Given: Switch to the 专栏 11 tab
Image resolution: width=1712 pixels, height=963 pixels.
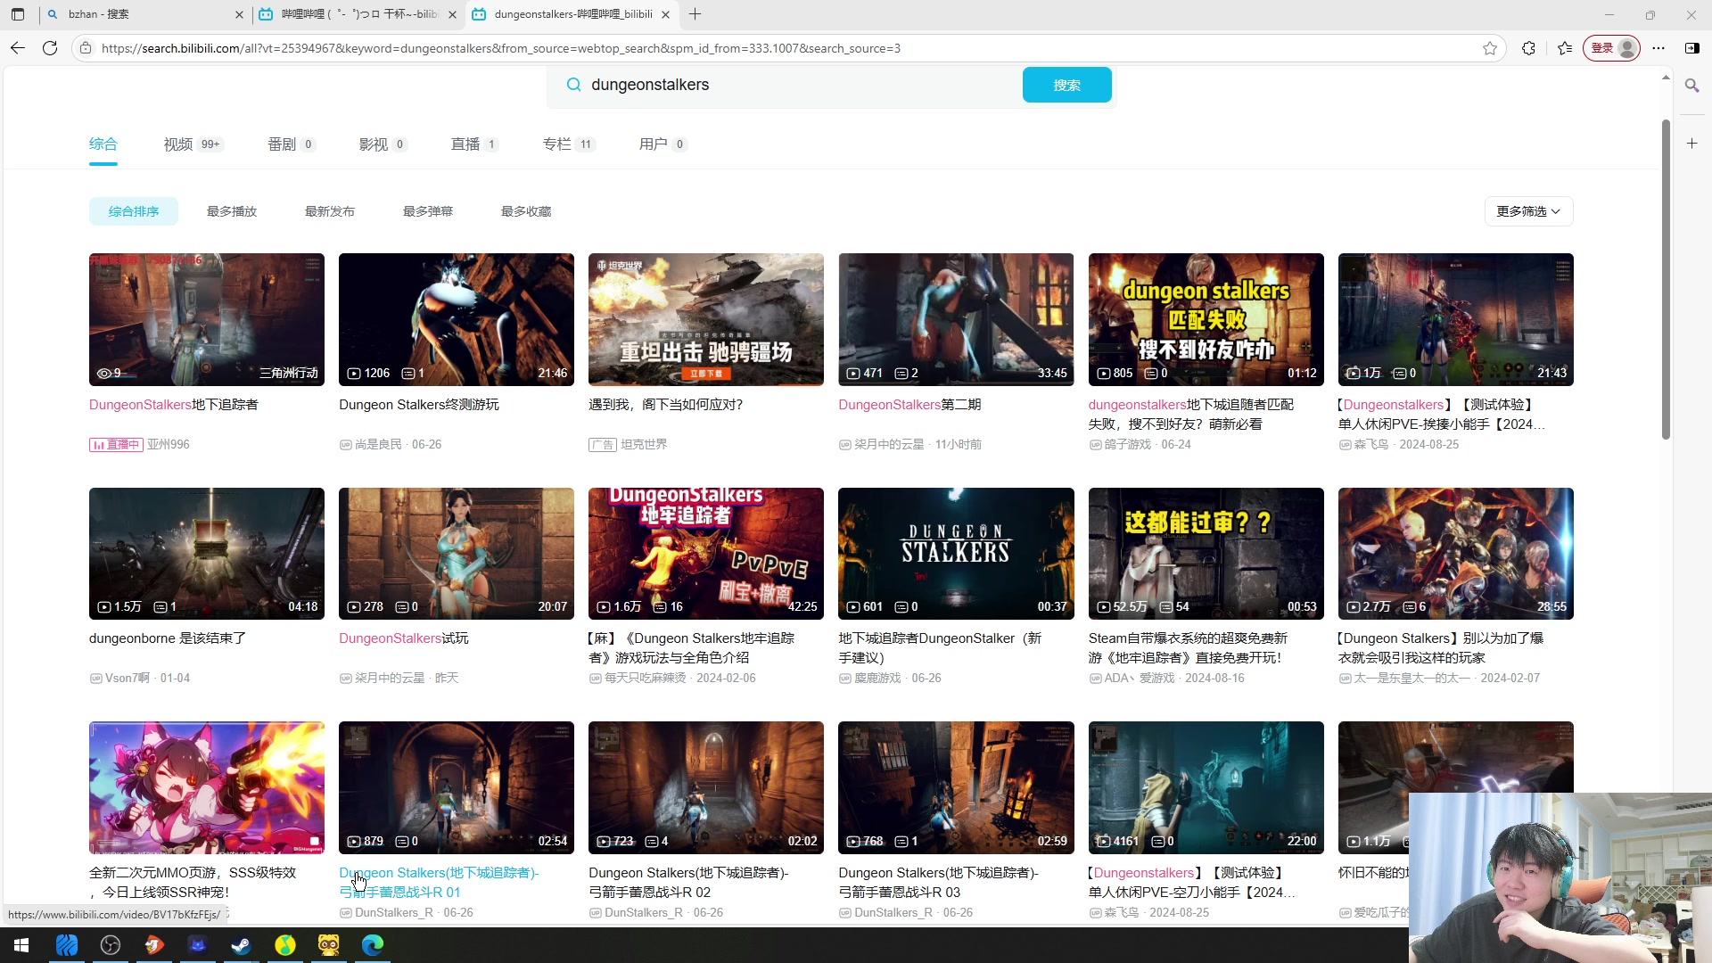Looking at the screenshot, I should coord(568,144).
